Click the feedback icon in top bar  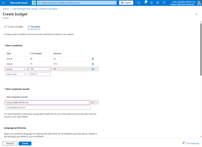[164, 3]
